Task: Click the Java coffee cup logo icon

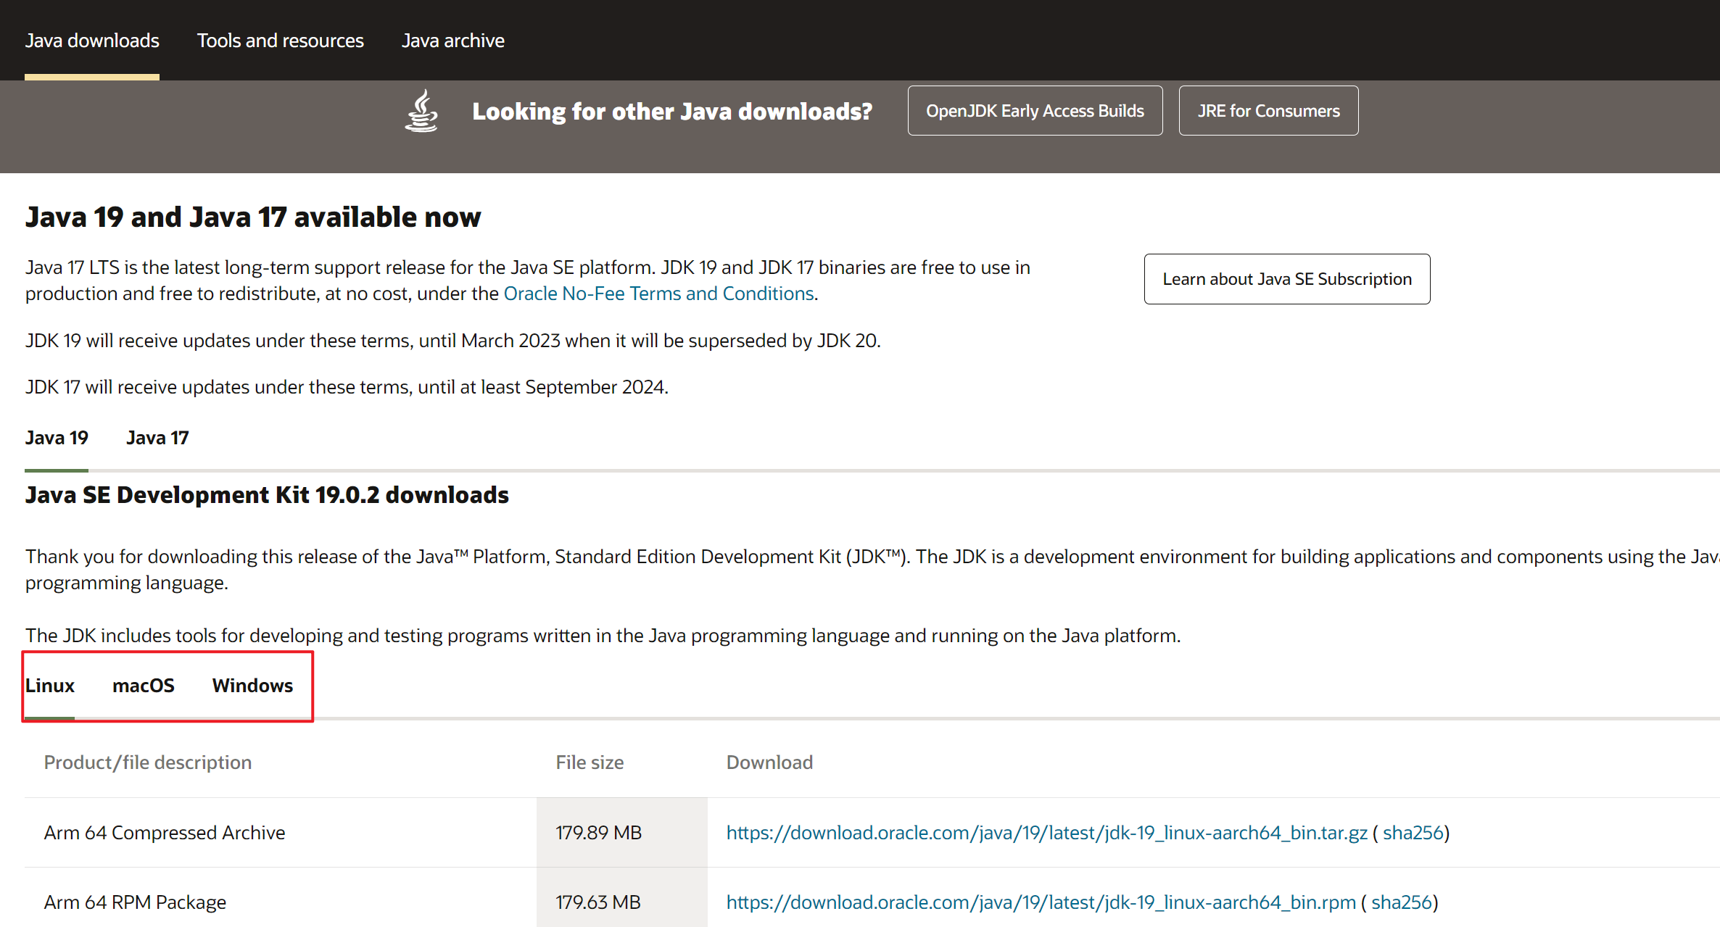Action: point(421,111)
